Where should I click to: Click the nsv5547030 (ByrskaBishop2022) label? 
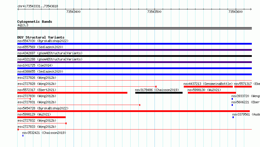tap(43, 41)
